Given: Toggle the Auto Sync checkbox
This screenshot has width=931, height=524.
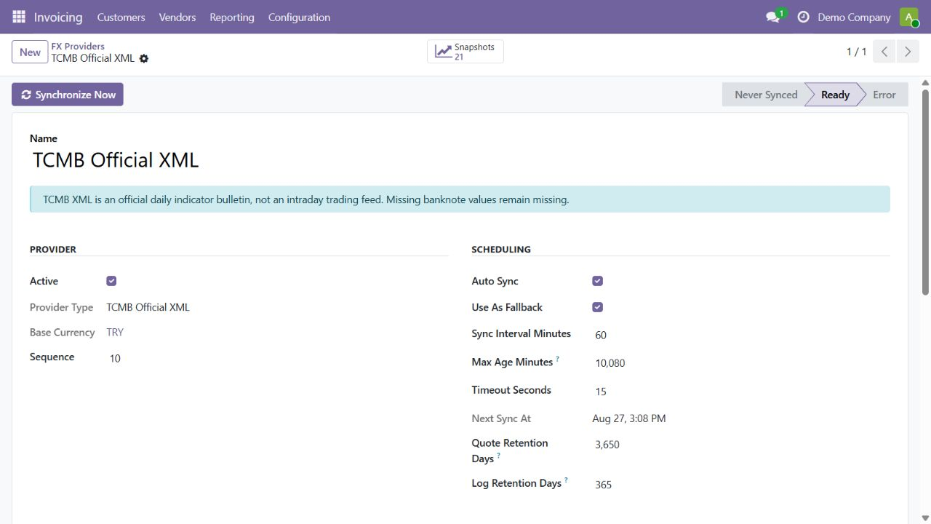Looking at the screenshot, I should click(x=597, y=281).
